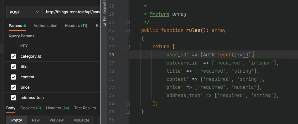298x124 pixels.
Task: Open the request Headers (11) tab
Action: [x=76, y=26]
